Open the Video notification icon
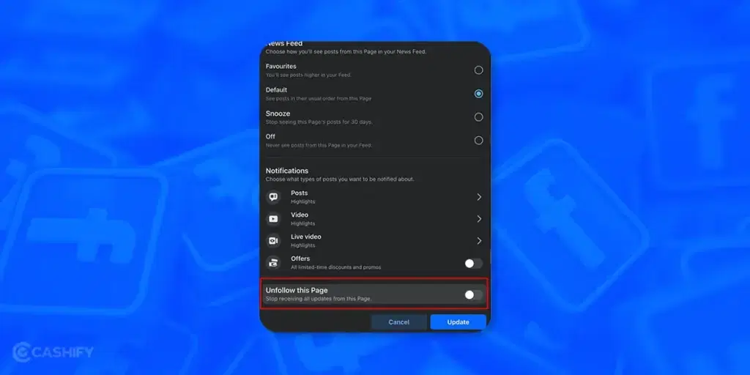The height and width of the screenshot is (375, 750). click(274, 218)
